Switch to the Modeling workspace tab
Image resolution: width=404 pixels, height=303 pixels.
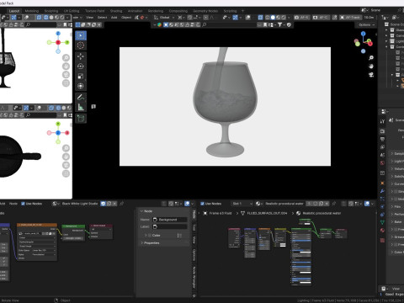(32, 11)
